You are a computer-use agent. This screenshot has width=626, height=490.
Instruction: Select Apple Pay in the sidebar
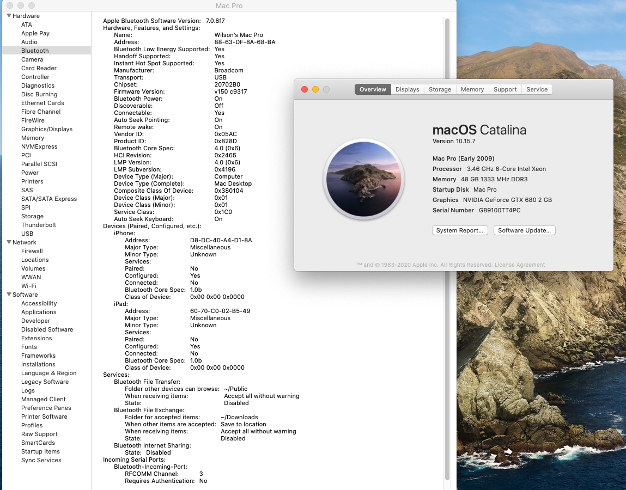(x=35, y=33)
